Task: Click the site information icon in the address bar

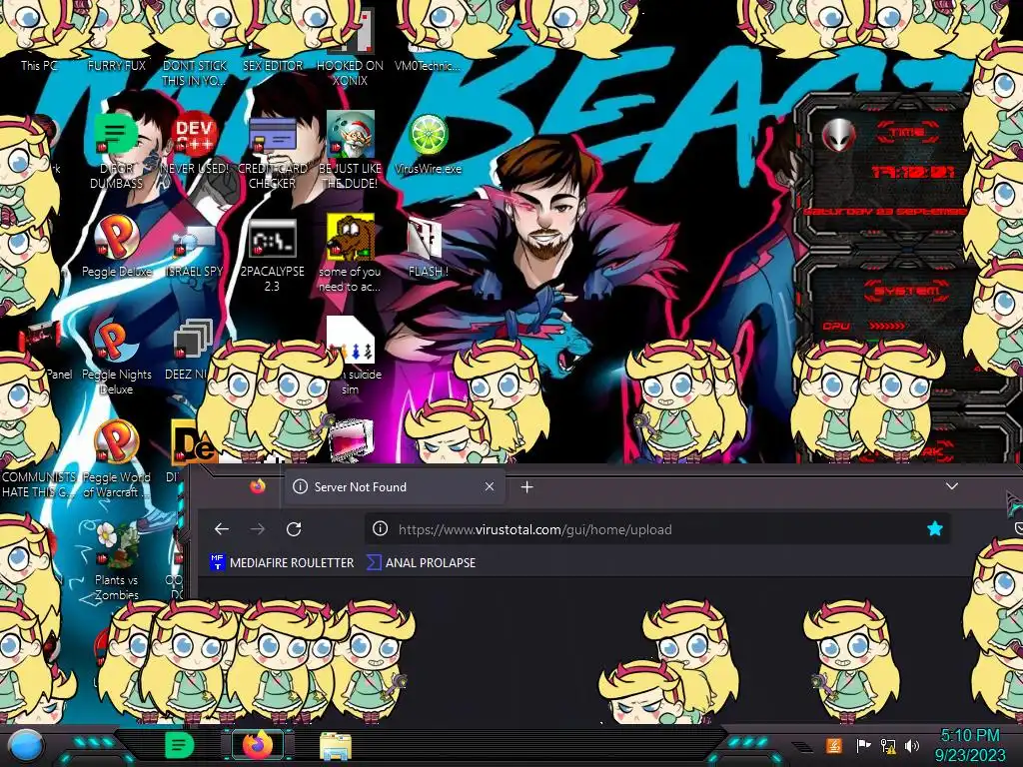Action: (380, 529)
